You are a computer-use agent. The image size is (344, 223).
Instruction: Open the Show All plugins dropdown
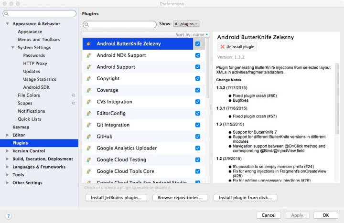click(186, 24)
